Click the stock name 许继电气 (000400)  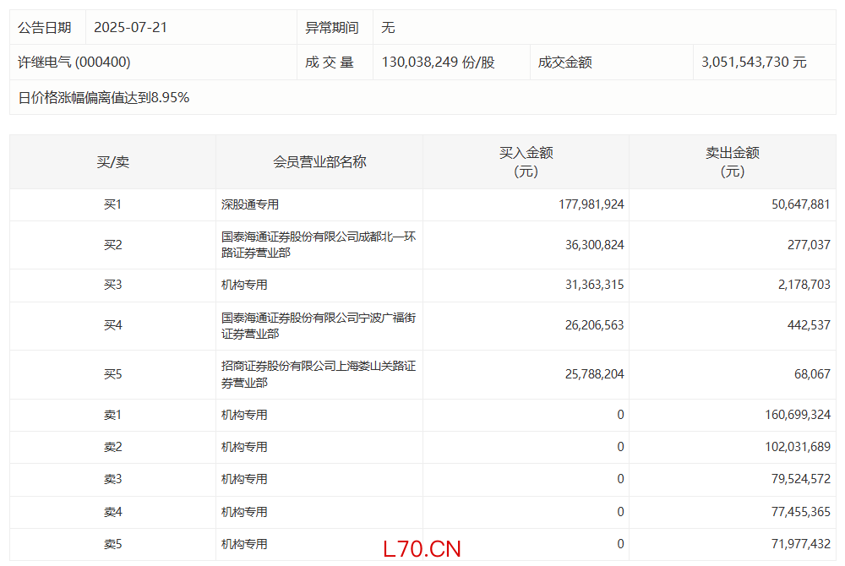(74, 63)
